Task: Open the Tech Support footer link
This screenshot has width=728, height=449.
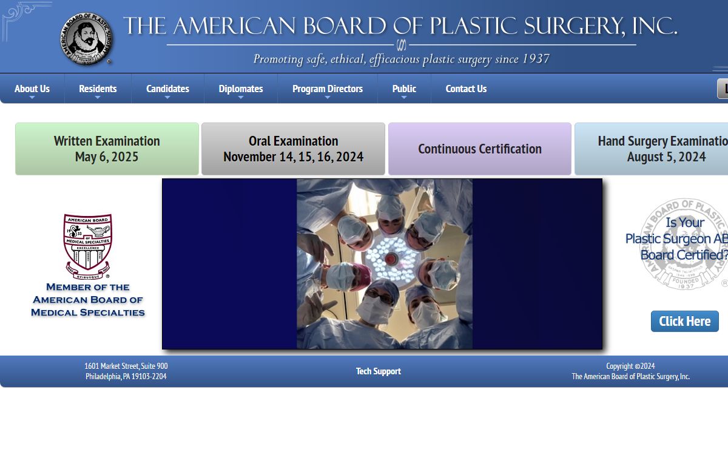Action: point(379,371)
